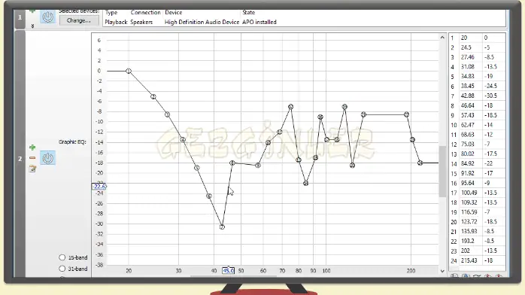
Task: Click the APO installed state cell
Action: pyautogui.click(x=259, y=22)
